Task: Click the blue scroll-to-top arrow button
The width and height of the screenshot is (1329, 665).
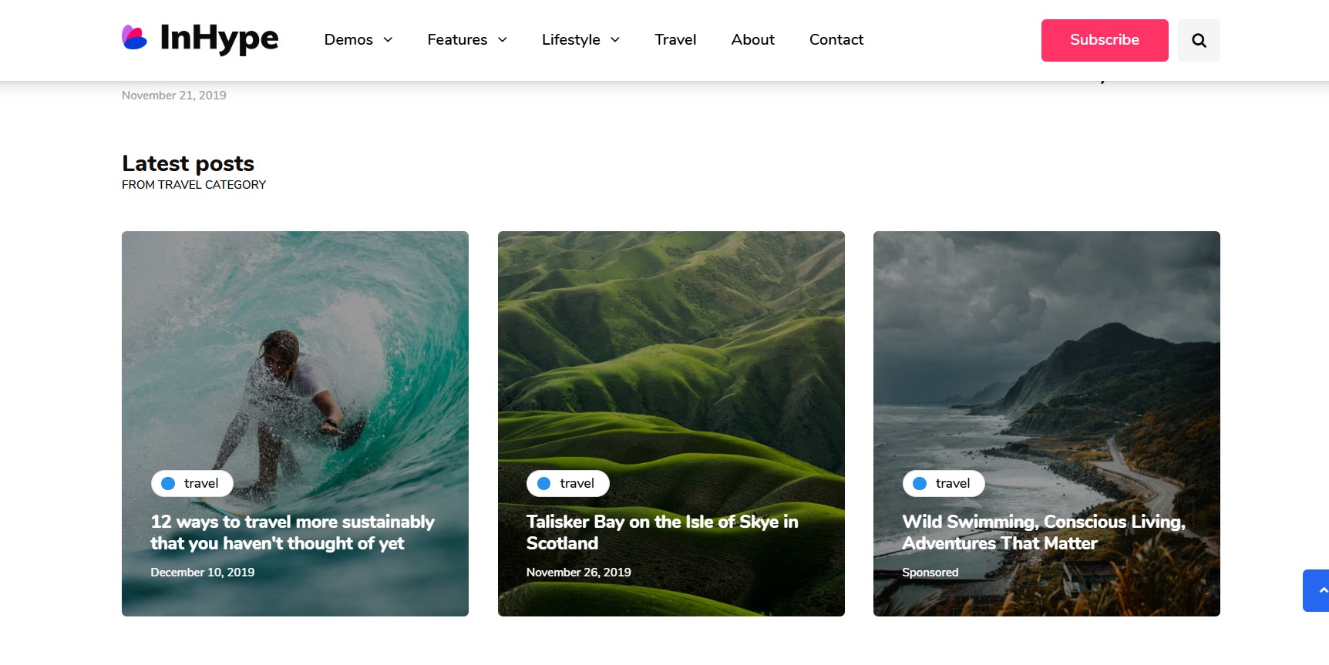Action: point(1316,590)
